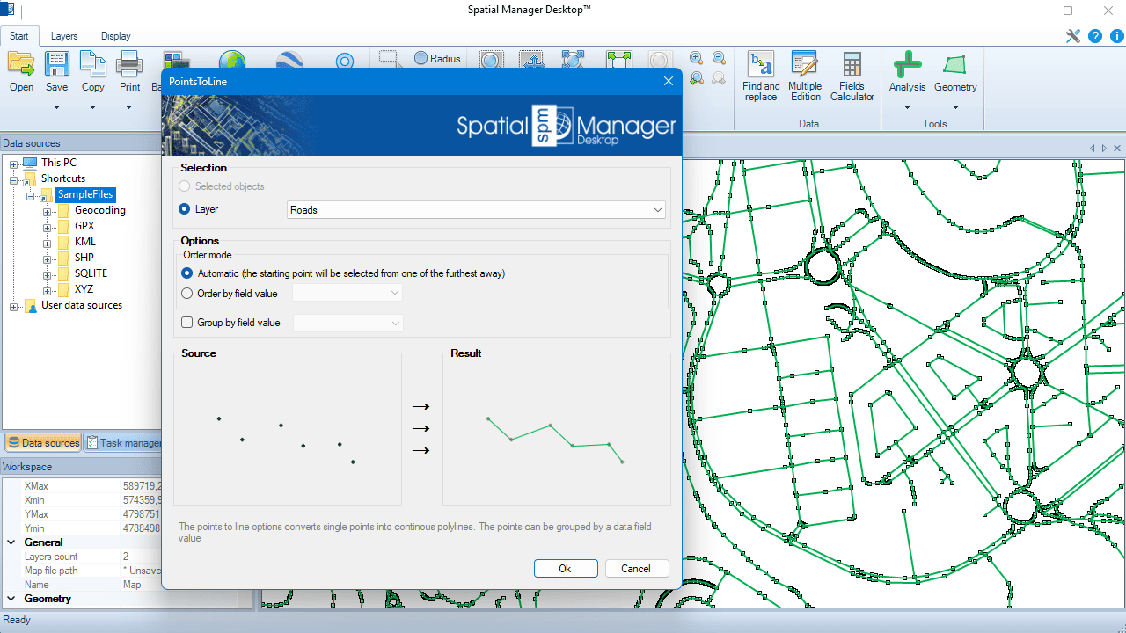1126x633 pixels.
Task: Click the Name property value Map
Action: tap(132, 585)
